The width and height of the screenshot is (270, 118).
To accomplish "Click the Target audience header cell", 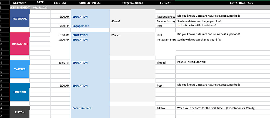I will pyautogui.click(x=132, y=3).
